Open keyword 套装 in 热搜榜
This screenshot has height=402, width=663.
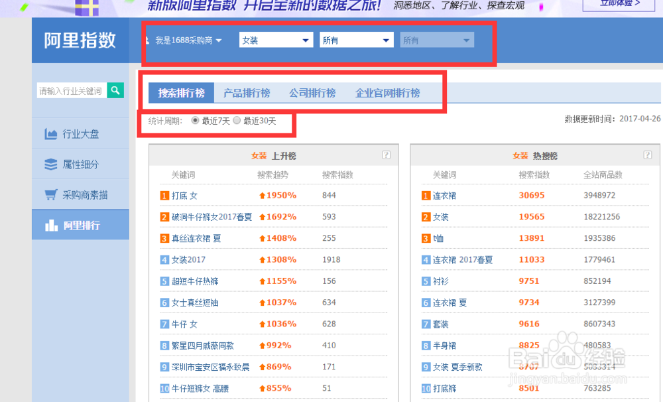(441, 324)
